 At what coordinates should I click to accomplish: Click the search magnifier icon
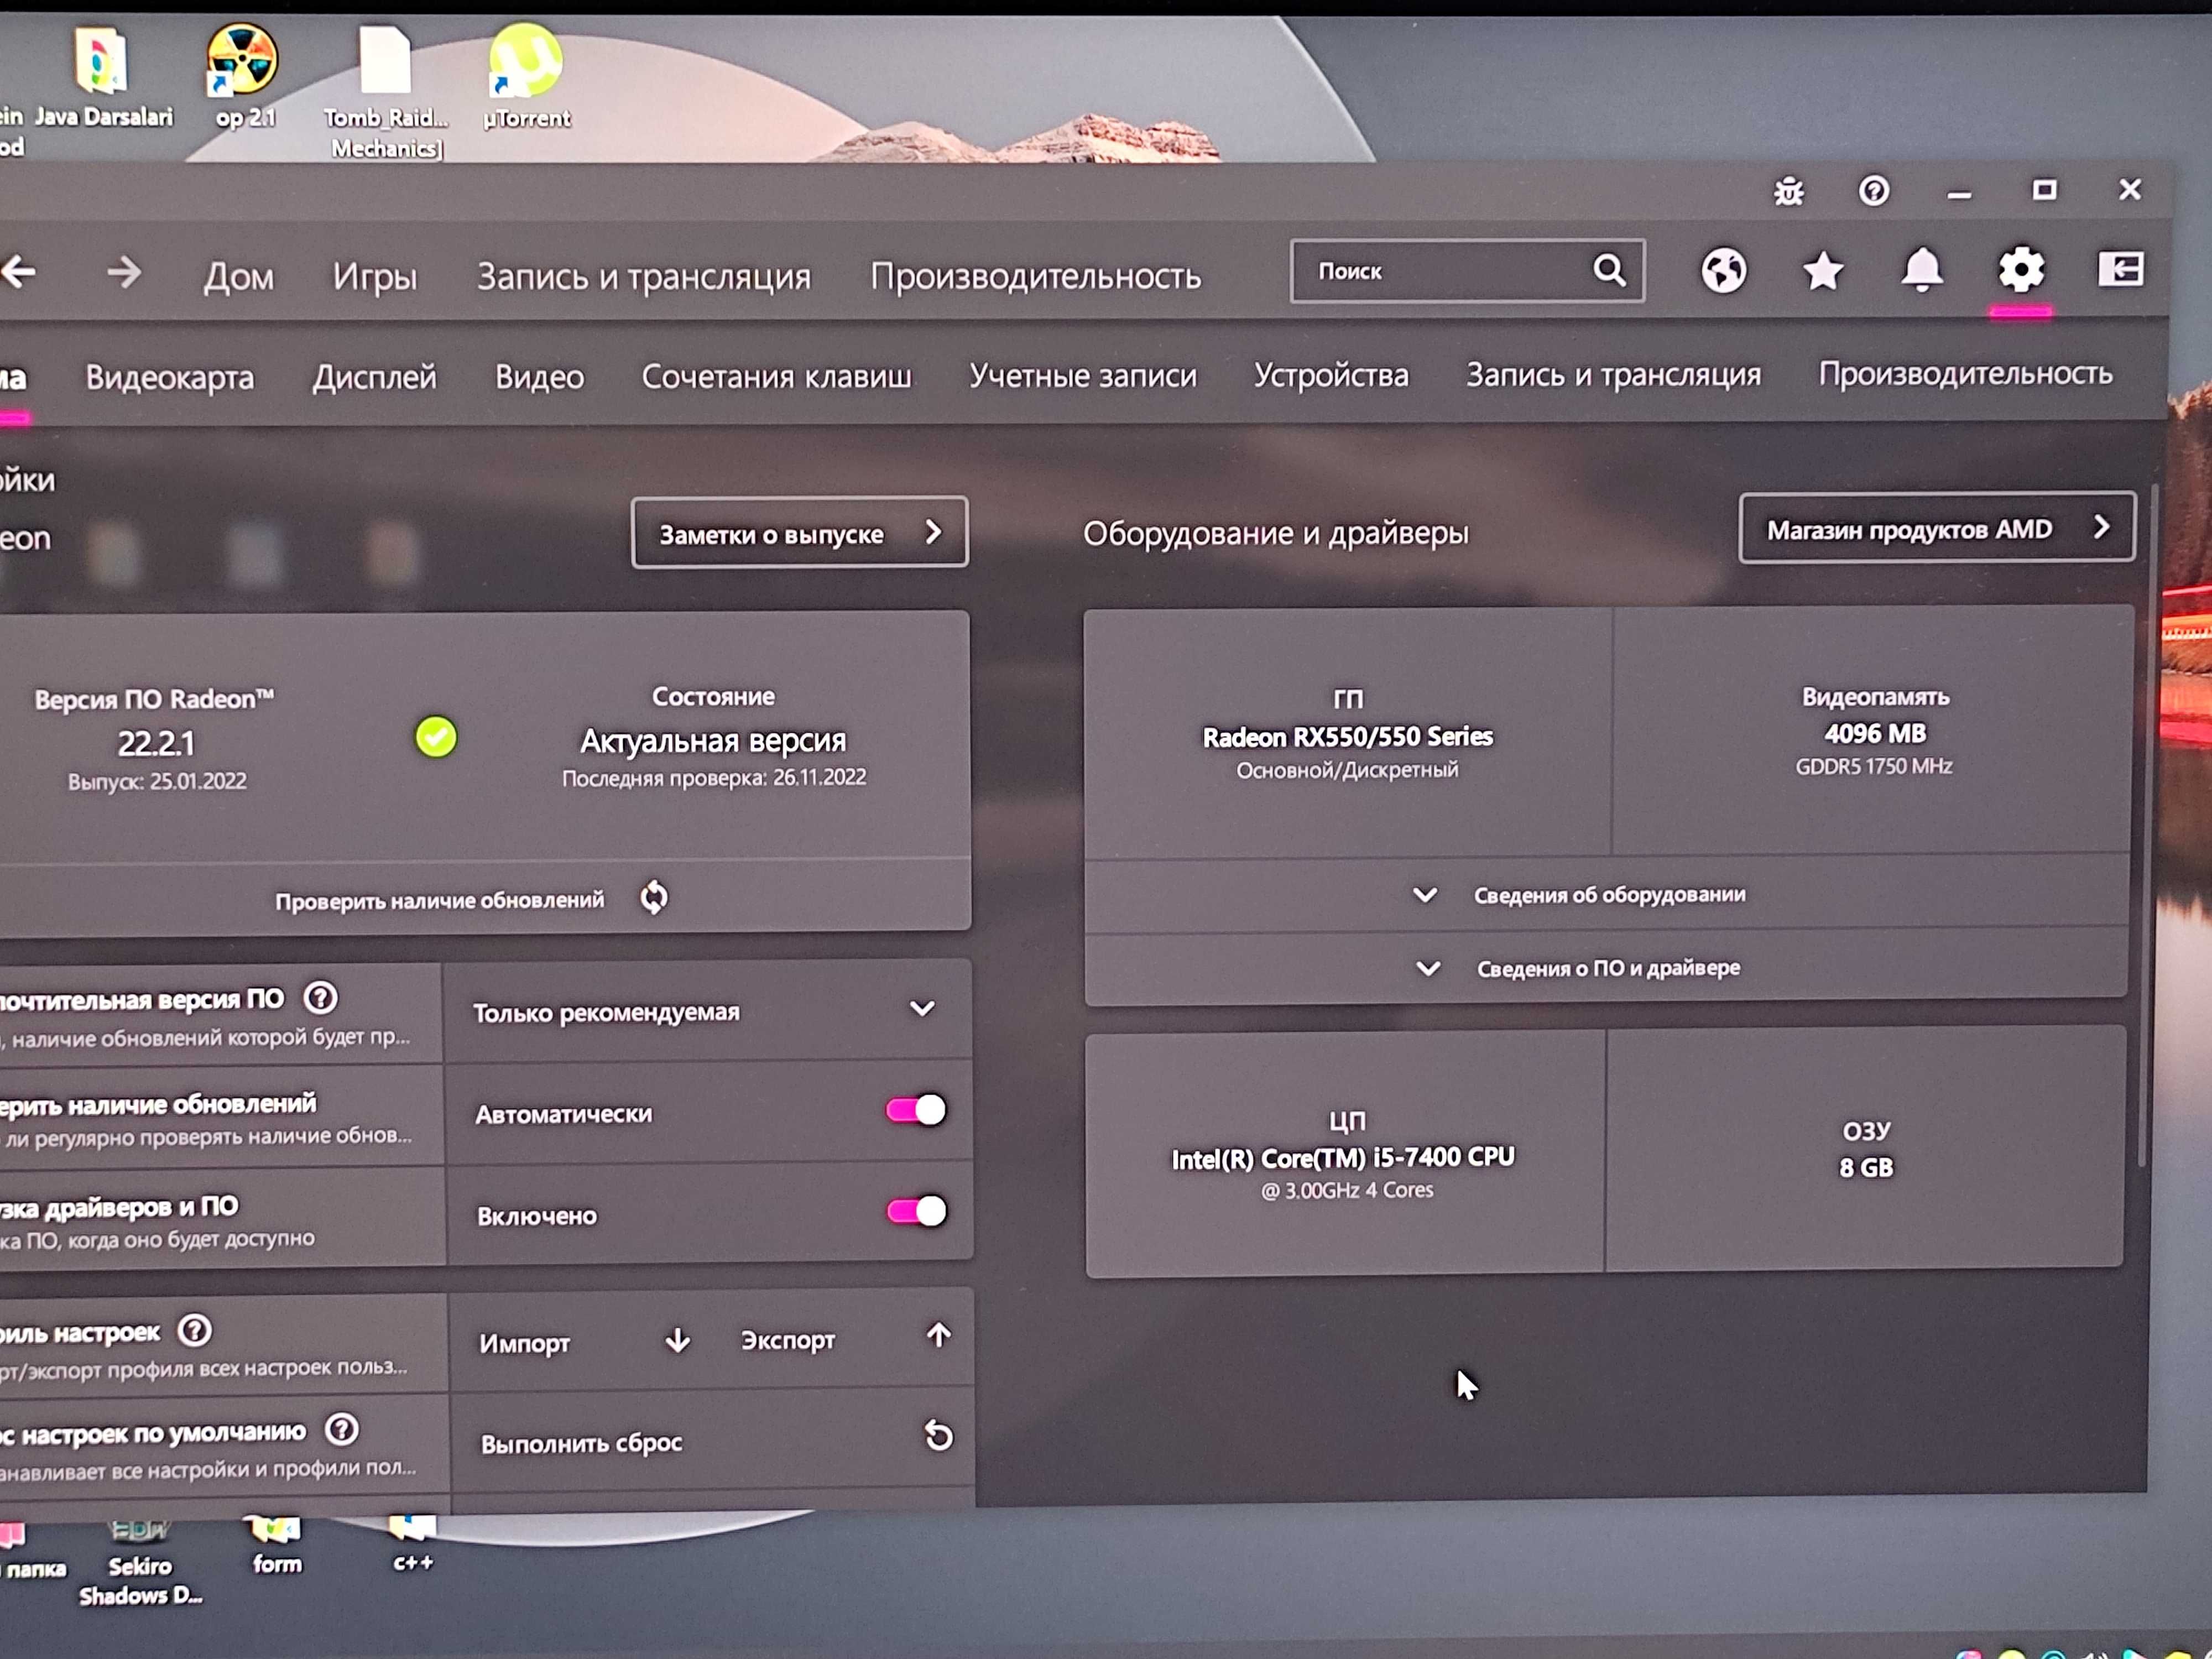pyautogui.click(x=1609, y=270)
